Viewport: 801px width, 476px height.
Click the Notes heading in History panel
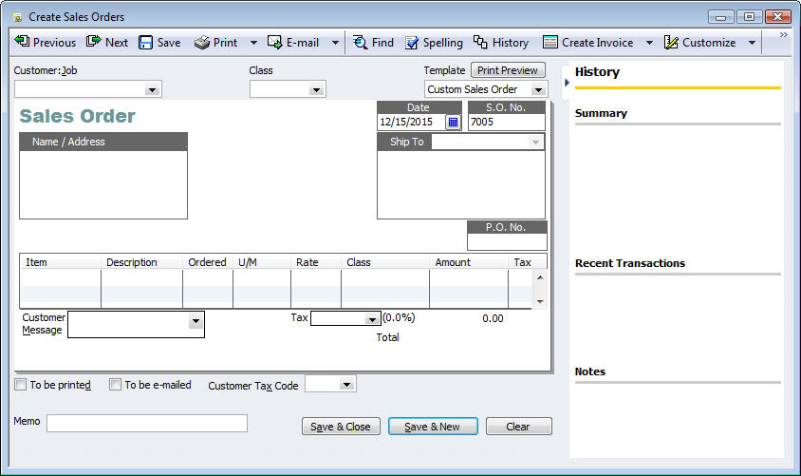point(590,371)
